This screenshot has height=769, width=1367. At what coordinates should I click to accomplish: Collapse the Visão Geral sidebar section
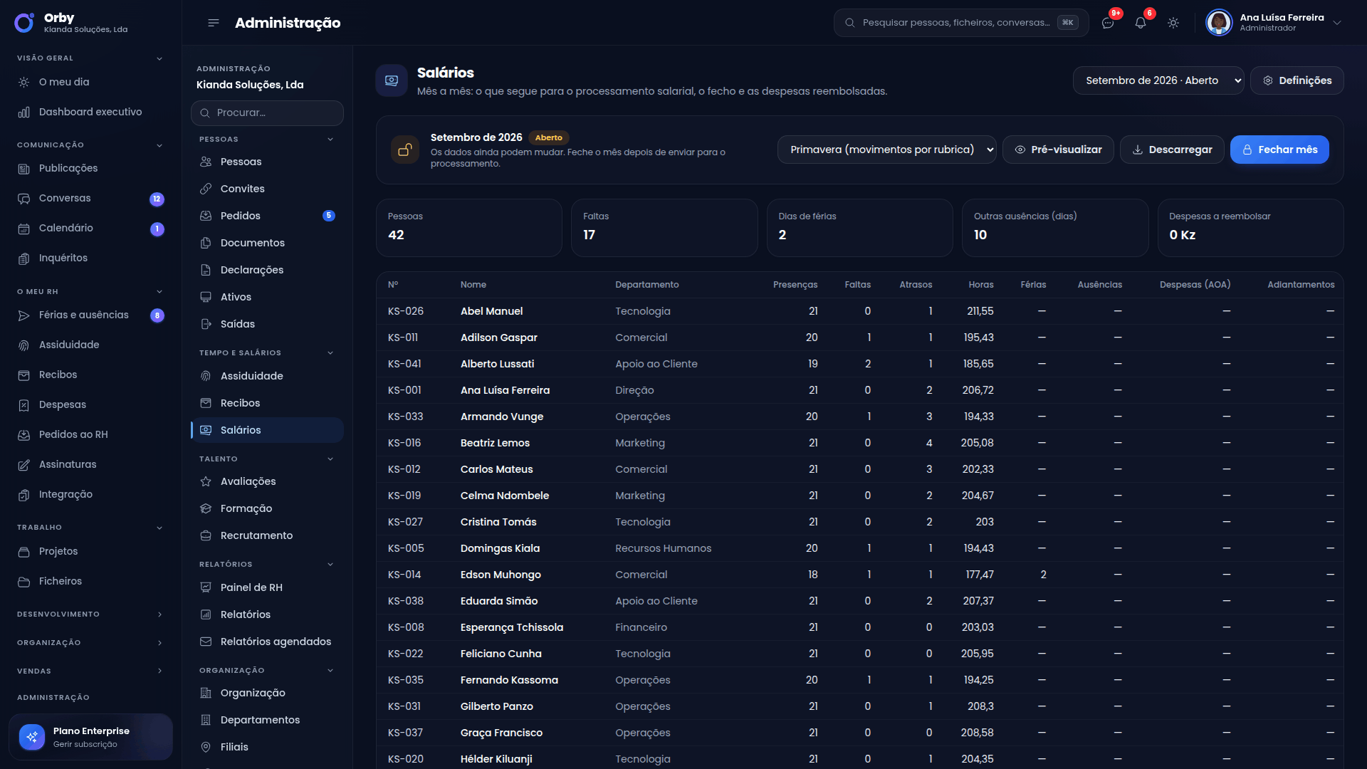click(x=159, y=58)
